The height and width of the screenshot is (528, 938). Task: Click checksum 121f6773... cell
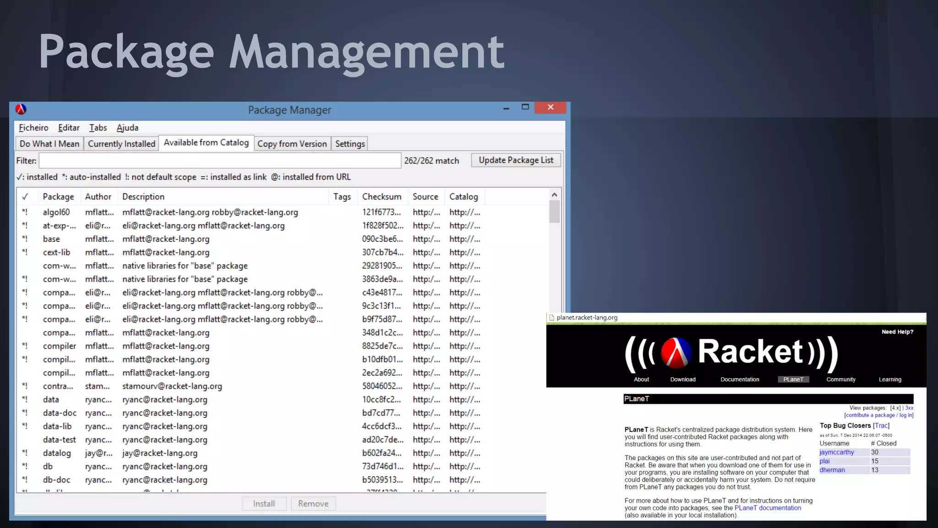(x=381, y=212)
